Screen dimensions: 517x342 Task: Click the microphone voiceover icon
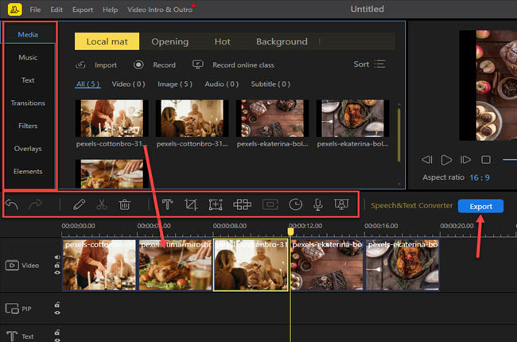coord(318,204)
